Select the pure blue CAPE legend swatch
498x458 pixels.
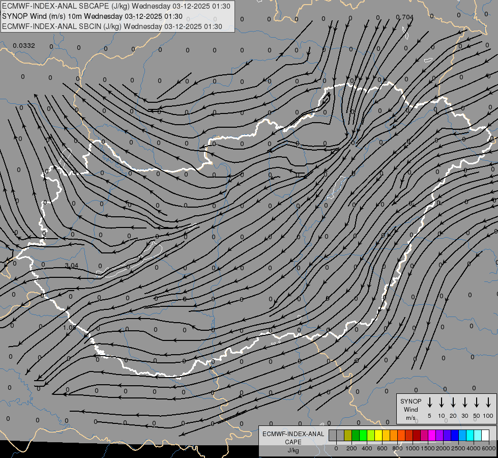[x=454, y=435]
